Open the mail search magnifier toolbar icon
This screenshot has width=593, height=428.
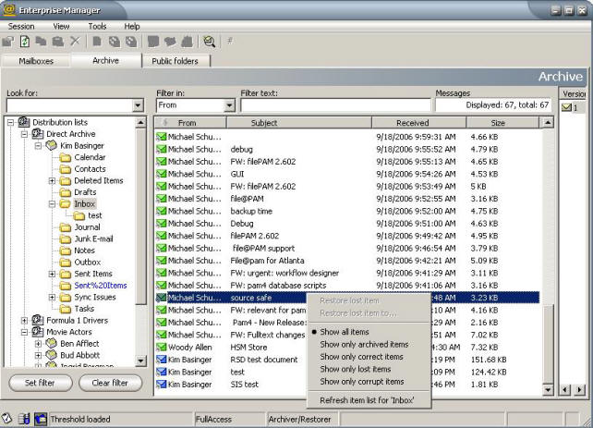tap(209, 41)
